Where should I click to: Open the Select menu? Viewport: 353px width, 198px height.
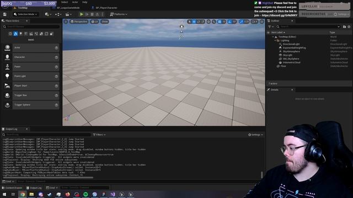[65, 2]
